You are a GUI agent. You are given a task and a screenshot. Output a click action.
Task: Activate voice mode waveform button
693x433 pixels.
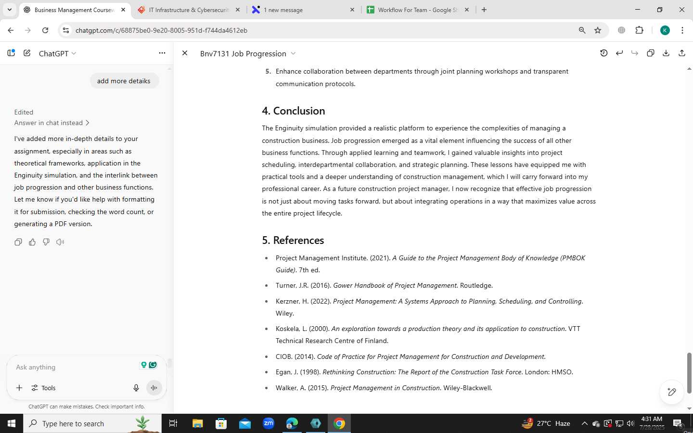click(x=154, y=388)
